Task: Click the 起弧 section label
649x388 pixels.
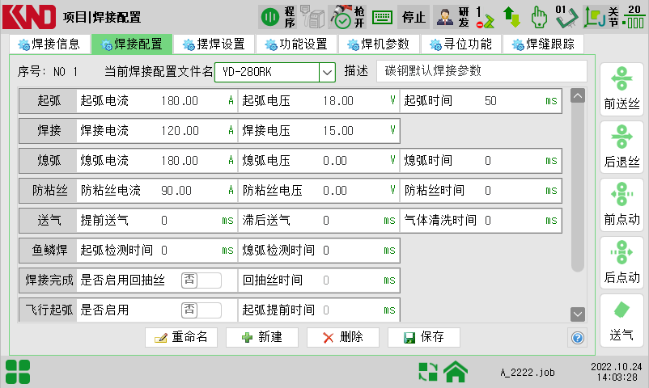Action: click(49, 101)
